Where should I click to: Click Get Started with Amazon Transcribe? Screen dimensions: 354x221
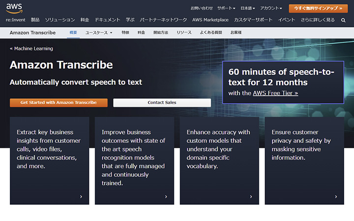(x=59, y=103)
